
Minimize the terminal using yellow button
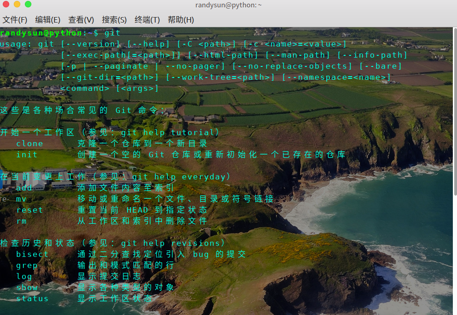point(17,5)
